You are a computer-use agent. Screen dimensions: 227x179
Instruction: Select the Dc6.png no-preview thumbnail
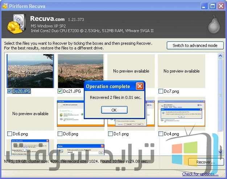point(30,114)
